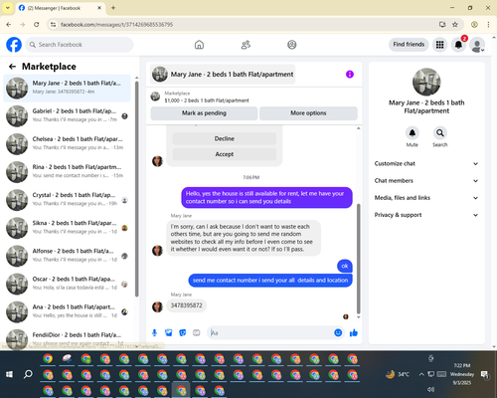This screenshot has width=497, height=398.
Task: Open the Friends icon in top navigation
Action: [246, 45]
